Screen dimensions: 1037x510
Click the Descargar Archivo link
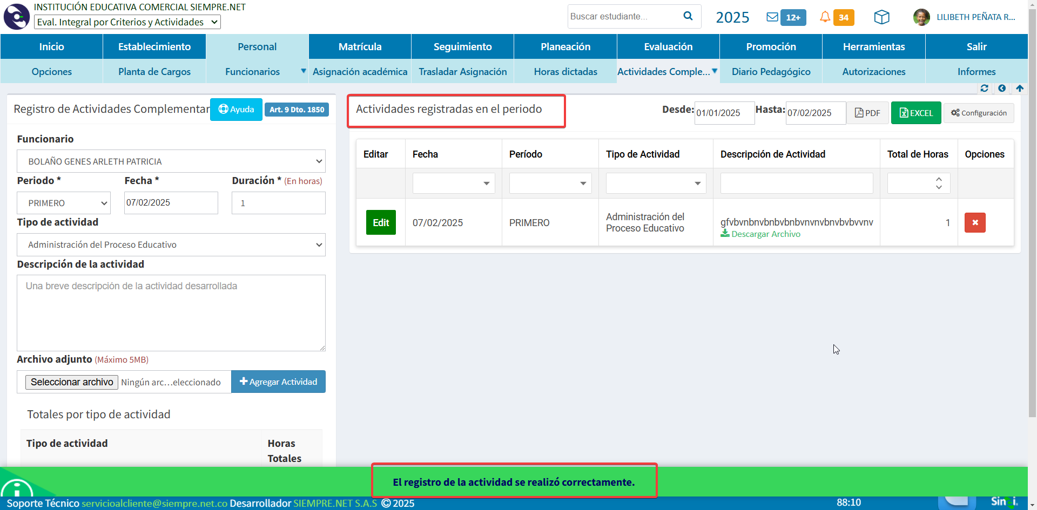pyautogui.click(x=765, y=234)
